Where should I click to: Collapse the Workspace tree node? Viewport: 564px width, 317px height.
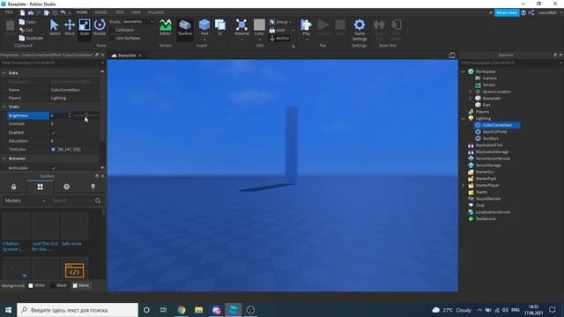464,71
